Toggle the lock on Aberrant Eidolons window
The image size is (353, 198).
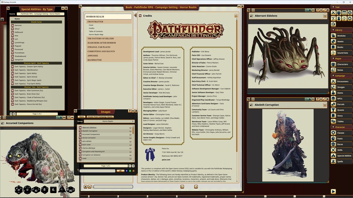click(310, 10)
